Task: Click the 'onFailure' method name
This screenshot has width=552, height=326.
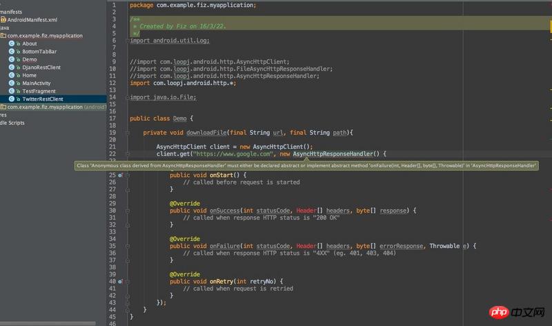Action: pos(225,246)
